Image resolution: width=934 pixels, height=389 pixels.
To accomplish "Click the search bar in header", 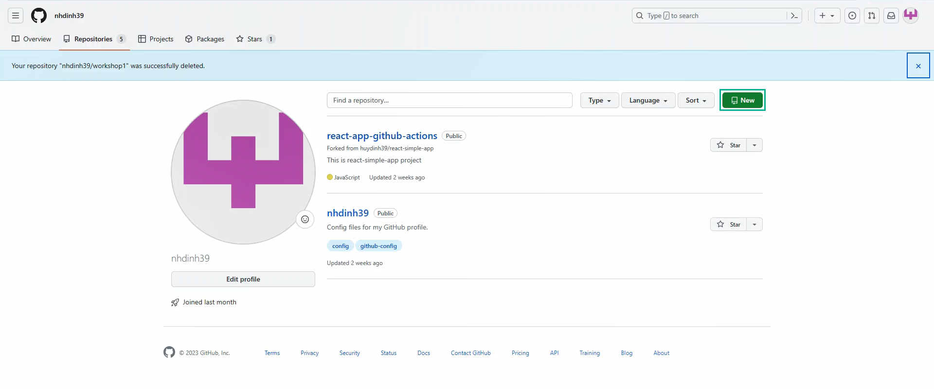I will 717,16.
